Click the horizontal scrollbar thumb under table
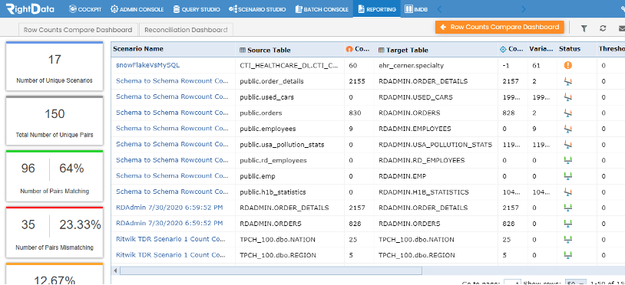Screen dimensions: 625x285 [x=271, y=270]
